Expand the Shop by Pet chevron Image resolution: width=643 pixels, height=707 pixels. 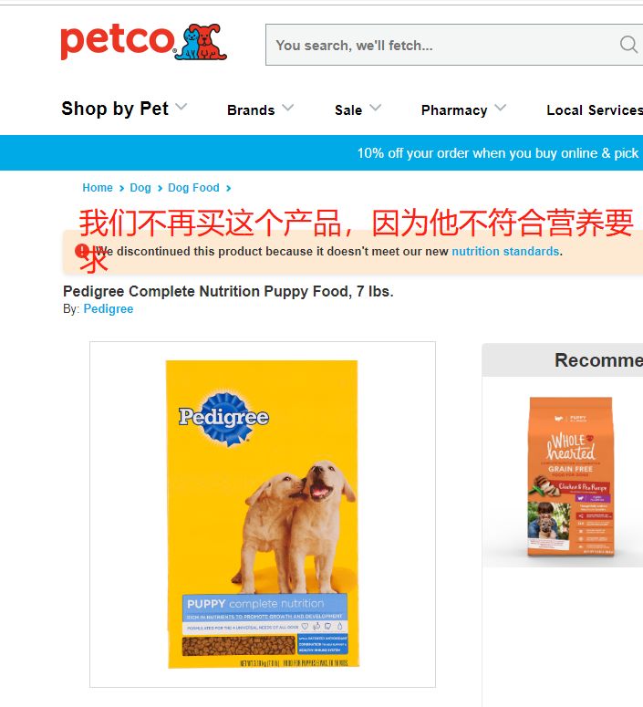click(x=181, y=107)
